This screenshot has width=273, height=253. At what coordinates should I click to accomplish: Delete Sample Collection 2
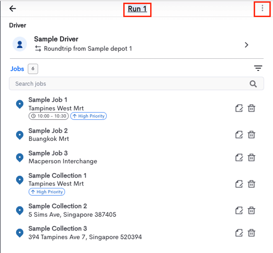[251, 210]
